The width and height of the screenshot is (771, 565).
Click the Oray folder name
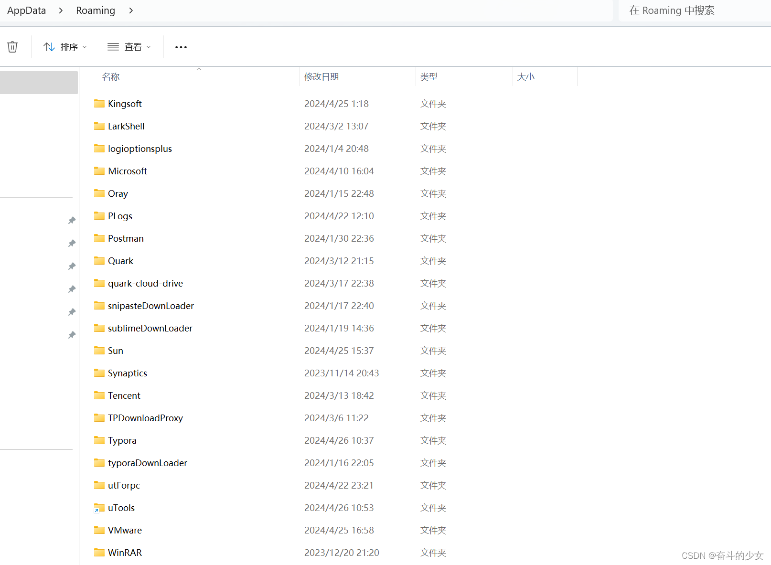[x=118, y=194]
